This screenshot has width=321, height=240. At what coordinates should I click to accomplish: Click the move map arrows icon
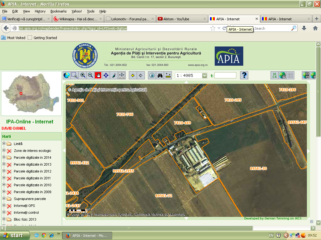point(122,75)
